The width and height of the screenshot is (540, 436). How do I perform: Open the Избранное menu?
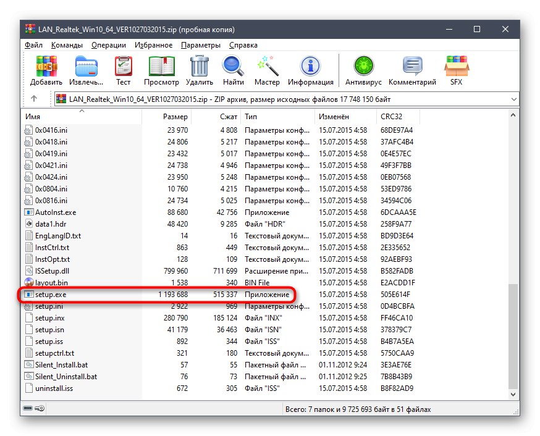(x=154, y=45)
